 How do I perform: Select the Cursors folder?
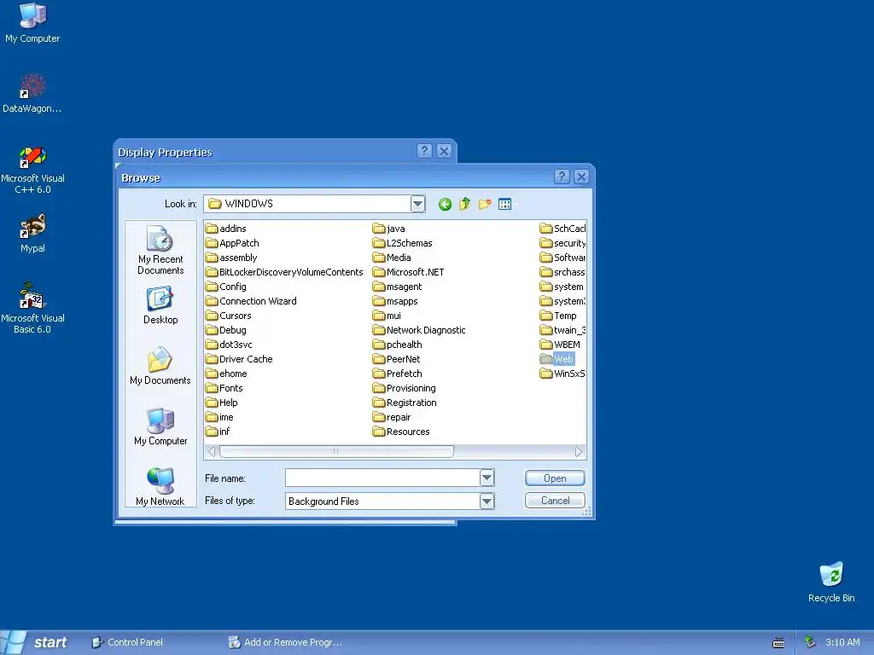tap(229, 316)
